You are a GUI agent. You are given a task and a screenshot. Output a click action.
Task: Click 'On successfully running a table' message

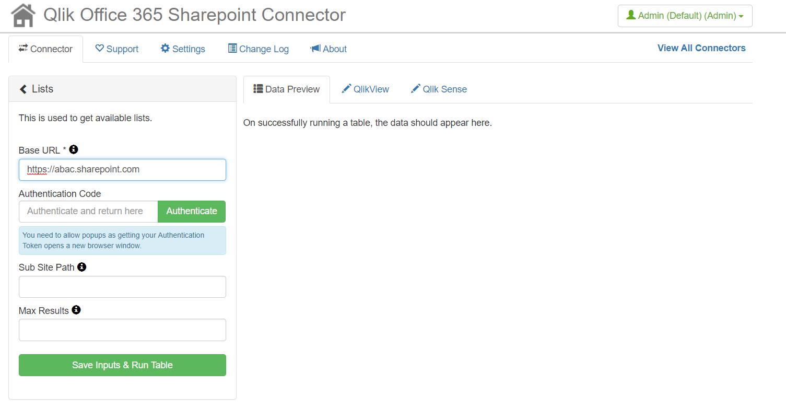[x=368, y=123]
